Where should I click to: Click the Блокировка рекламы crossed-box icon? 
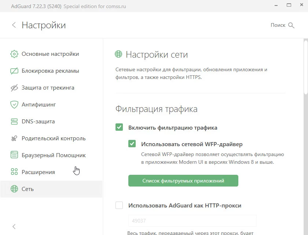click(x=14, y=71)
